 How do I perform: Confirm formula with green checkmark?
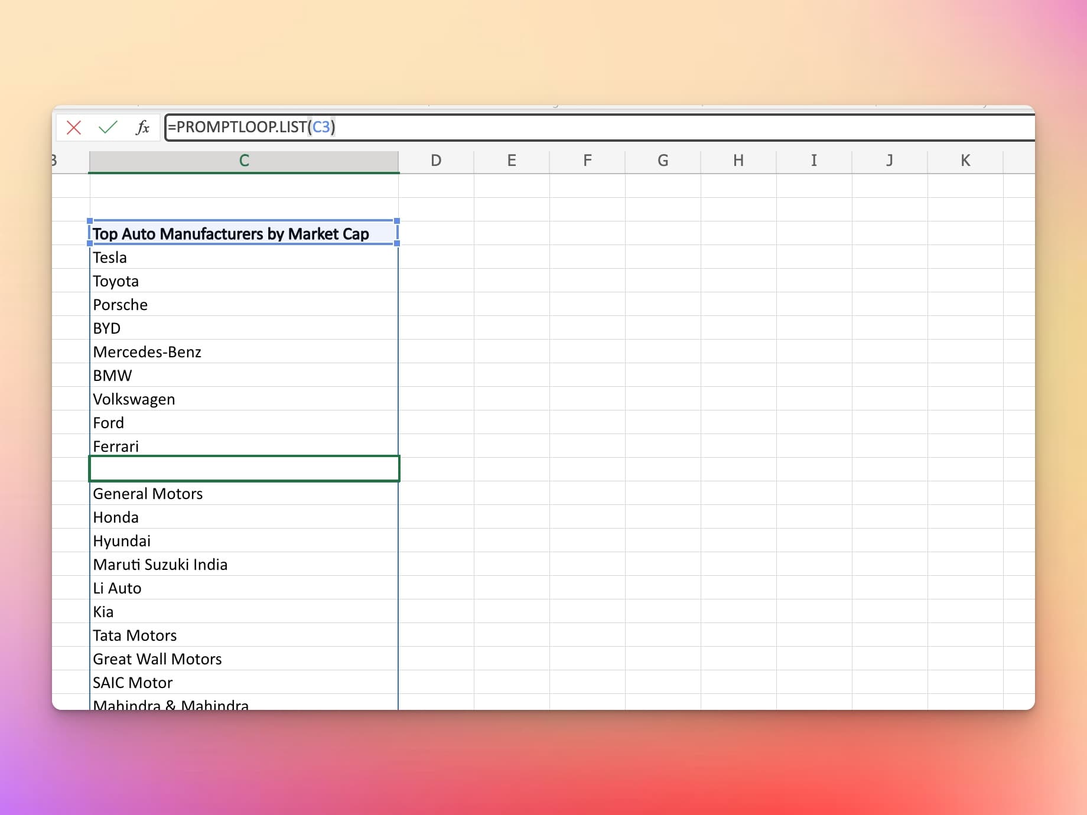click(x=108, y=127)
